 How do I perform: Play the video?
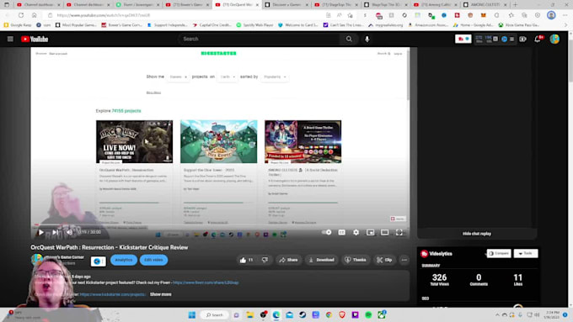(x=41, y=232)
